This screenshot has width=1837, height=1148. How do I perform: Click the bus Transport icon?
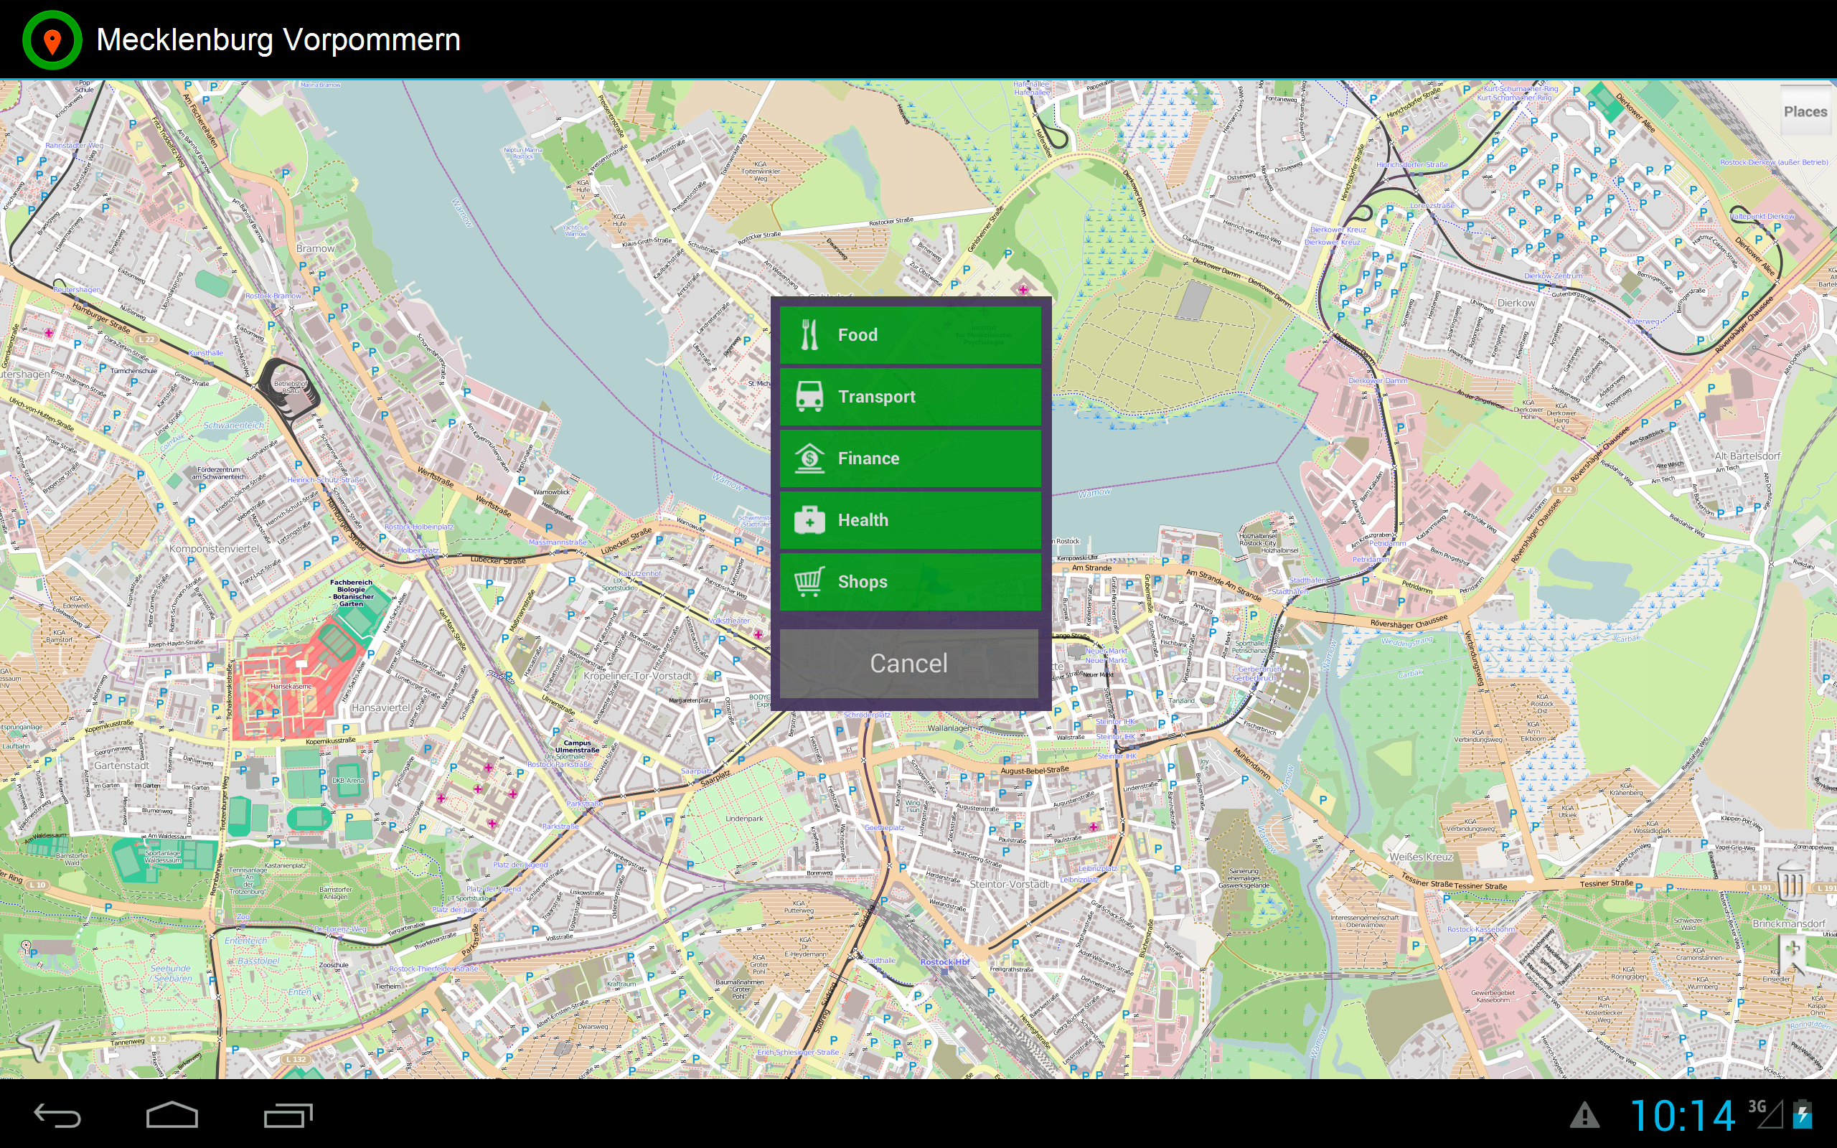(x=809, y=396)
